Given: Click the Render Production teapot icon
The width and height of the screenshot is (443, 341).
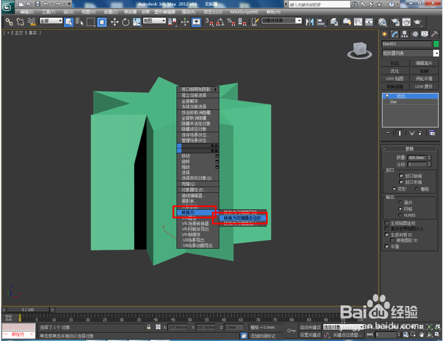Looking at the screenshot, I should click(x=417, y=22).
